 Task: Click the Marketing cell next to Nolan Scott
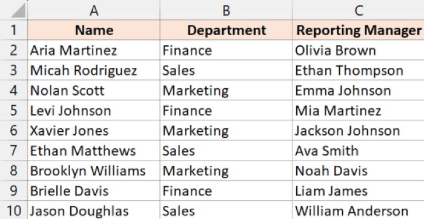click(226, 90)
